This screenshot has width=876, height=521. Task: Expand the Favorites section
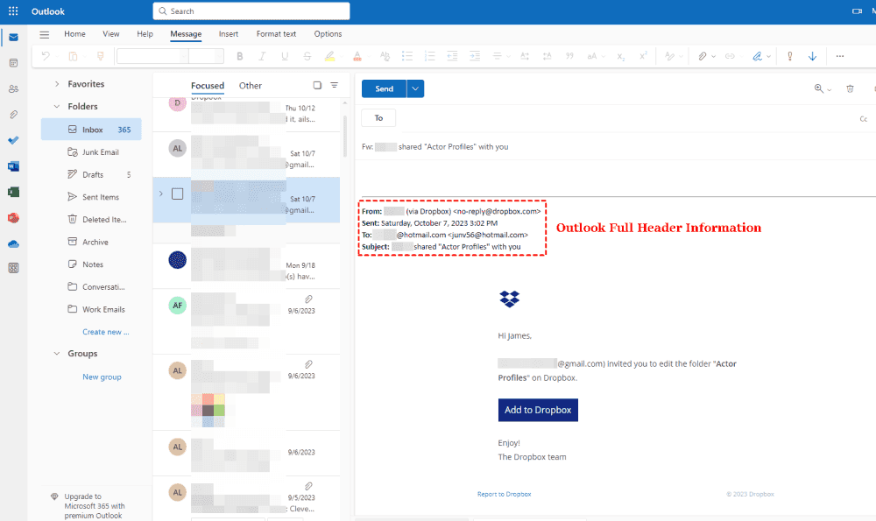[x=56, y=84]
